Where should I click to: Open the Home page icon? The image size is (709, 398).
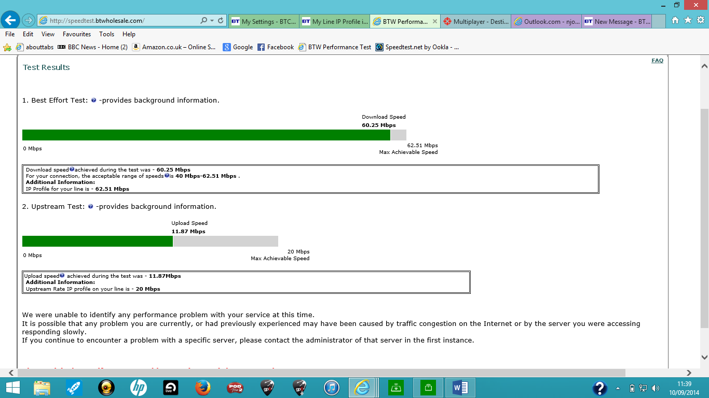675,20
